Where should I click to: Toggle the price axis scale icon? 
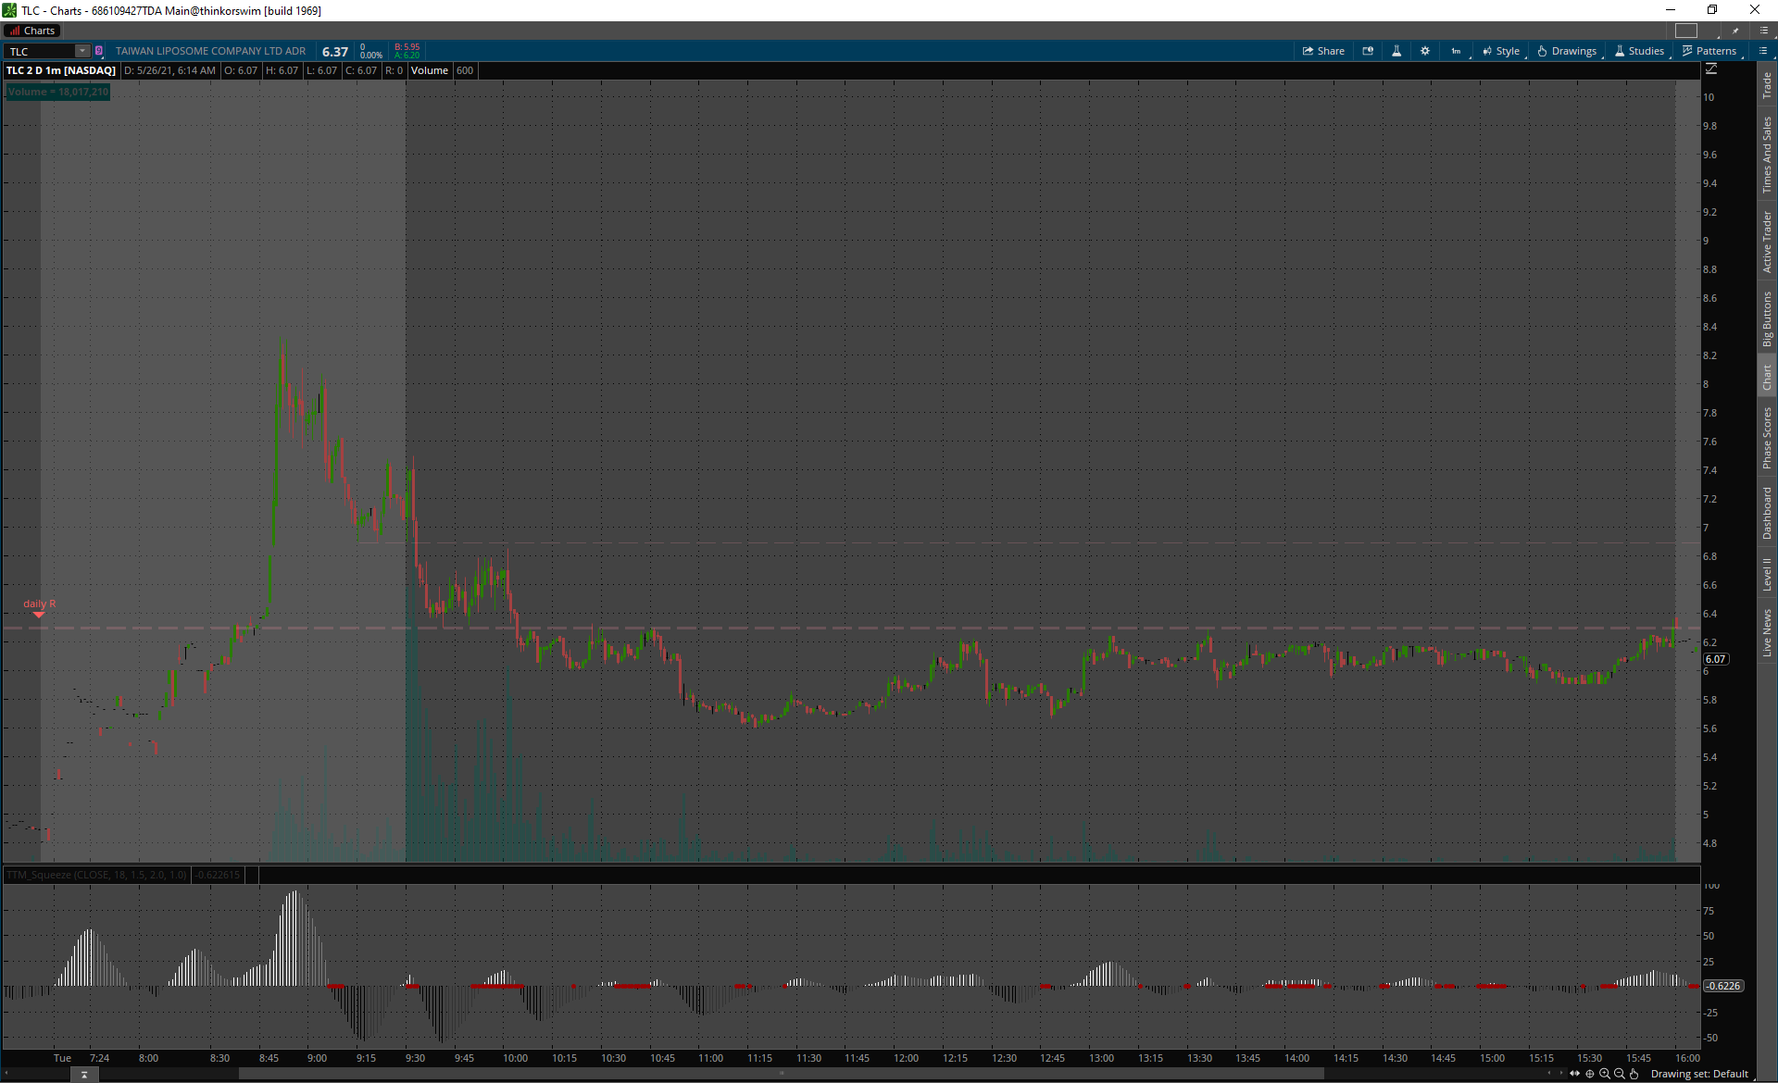coord(1711,69)
